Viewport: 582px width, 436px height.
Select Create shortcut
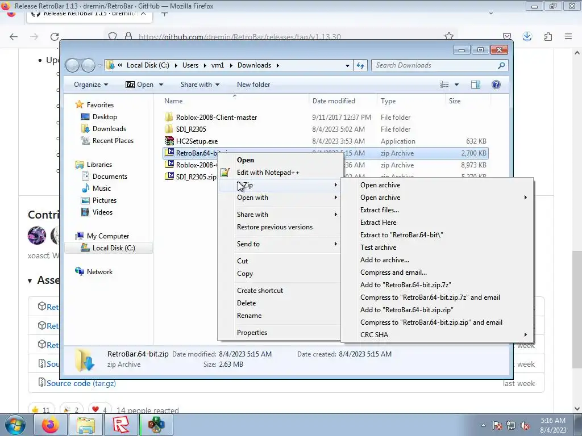260,291
